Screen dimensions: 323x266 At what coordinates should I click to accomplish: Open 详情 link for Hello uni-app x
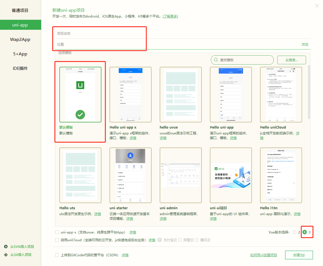pyautogui.click(x=133, y=138)
